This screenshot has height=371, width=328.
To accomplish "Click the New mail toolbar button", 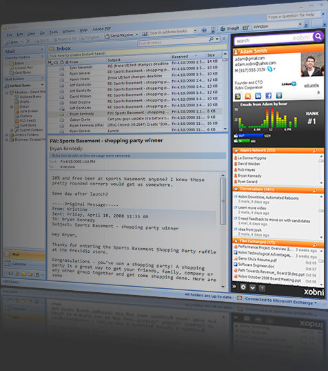I will point(12,42).
